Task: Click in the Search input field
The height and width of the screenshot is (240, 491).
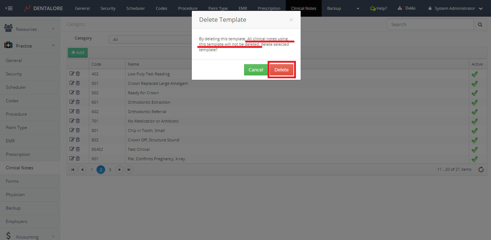Action: 430,25
